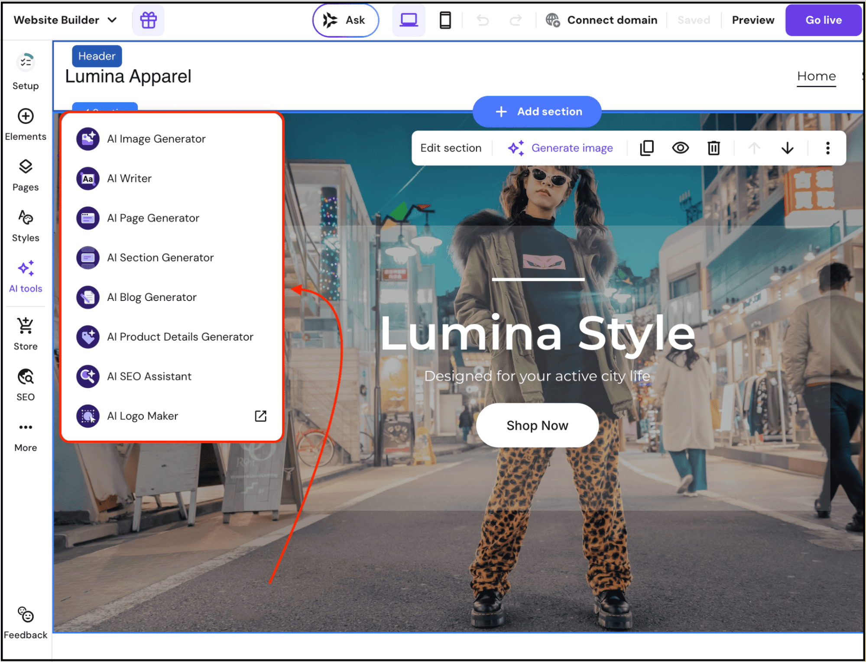Move section down with arrow icon
Screen dimensions: 866x662
coord(787,148)
